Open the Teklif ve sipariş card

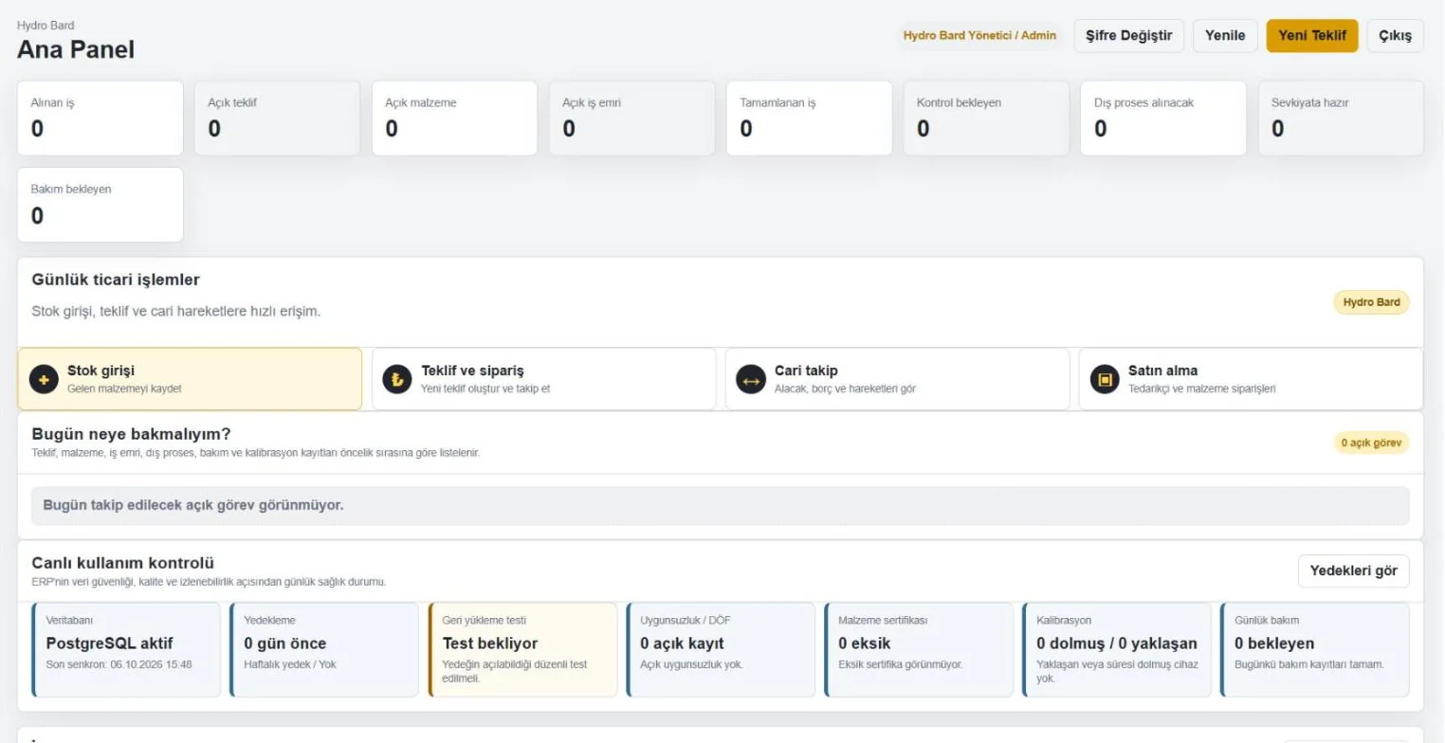click(x=543, y=379)
